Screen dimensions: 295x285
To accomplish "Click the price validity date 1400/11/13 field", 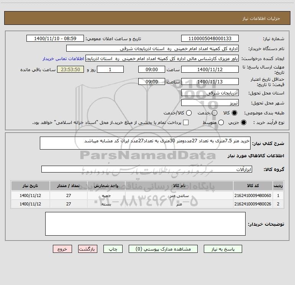I will (210, 81).
